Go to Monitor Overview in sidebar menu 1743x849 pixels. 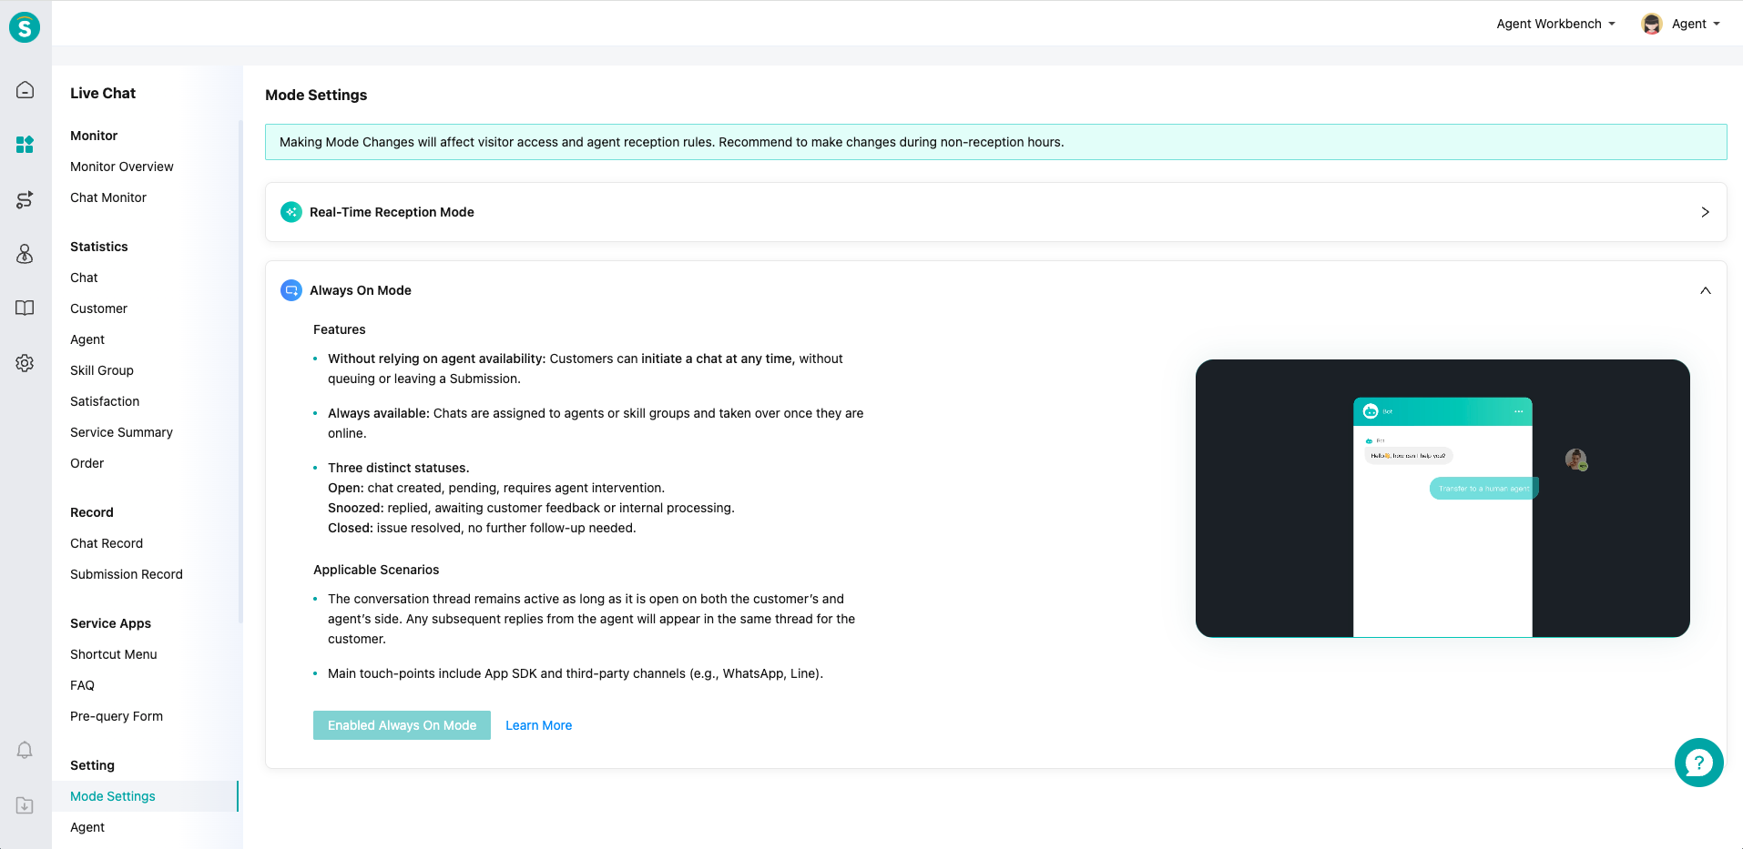[121, 167]
